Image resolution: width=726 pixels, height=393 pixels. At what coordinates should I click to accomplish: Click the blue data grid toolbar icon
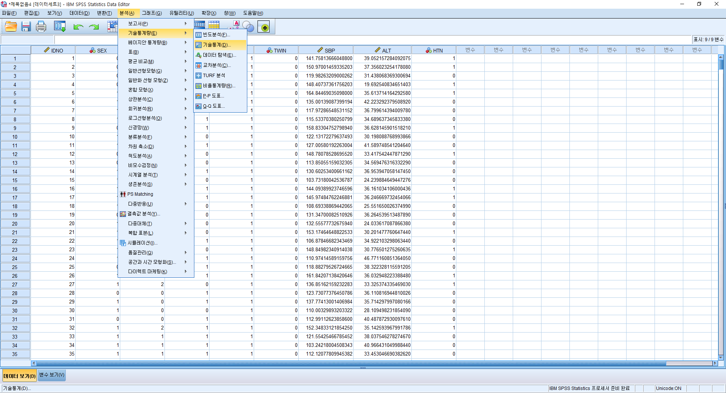(x=199, y=25)
